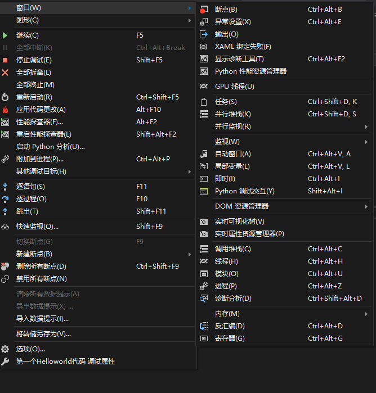376x393 pixels.
Task: Click the wrench icon for 调试属性
Action: coord(5,362)
